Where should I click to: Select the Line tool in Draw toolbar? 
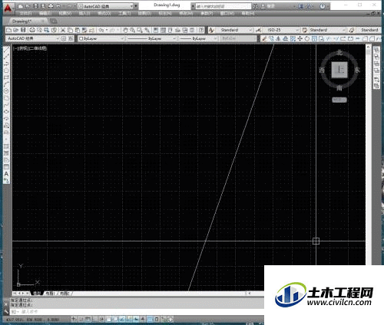click(6, 50)
